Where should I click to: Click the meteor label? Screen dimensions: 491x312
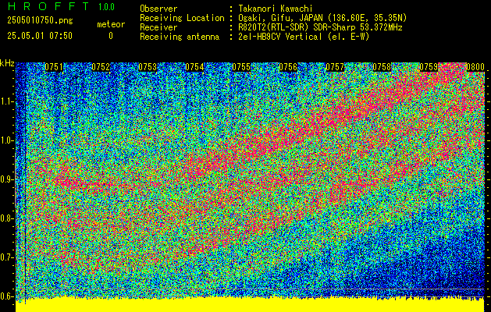[x=111, y=24]
